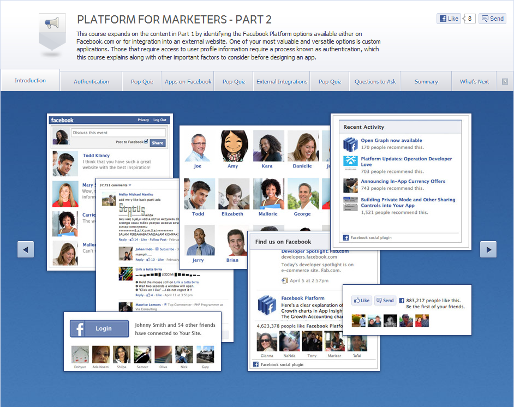Image resolution: width=514 pixels, height=407 pixels.
Task: Click the top Send button
Action: [x=492, y=19]
